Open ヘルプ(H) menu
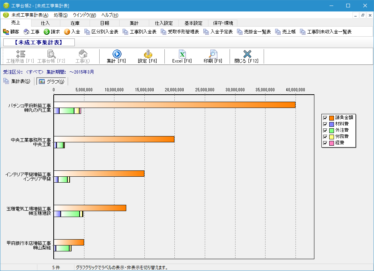The width and height of the screenshot is (374, 271). (x=110, y=15)
